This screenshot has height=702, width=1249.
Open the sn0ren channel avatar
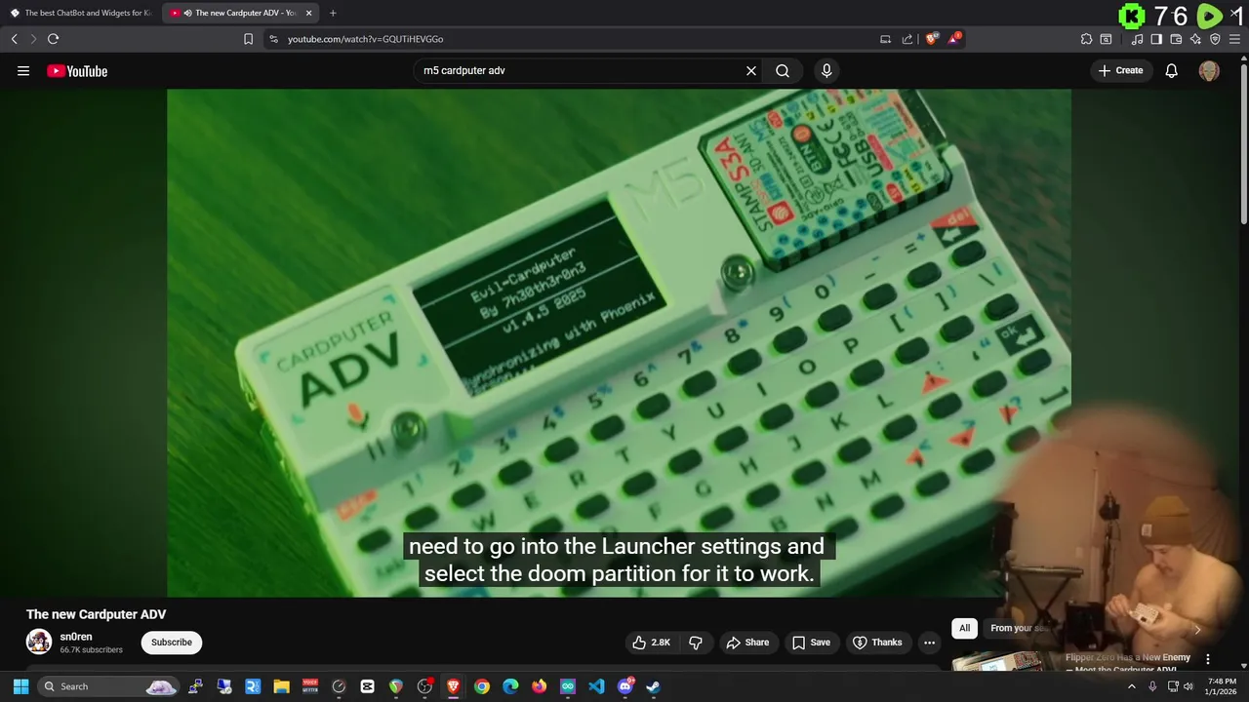pyautogui.click(x=39, y=642)
